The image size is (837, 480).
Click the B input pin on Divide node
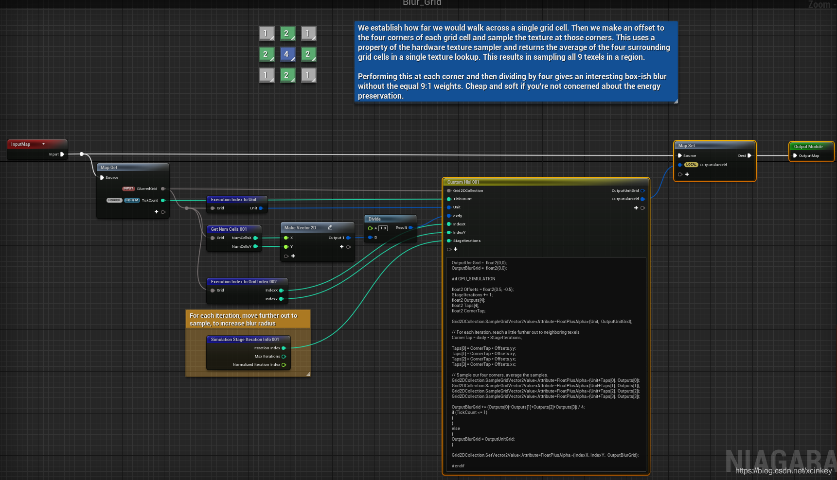(x=370, y=237)
